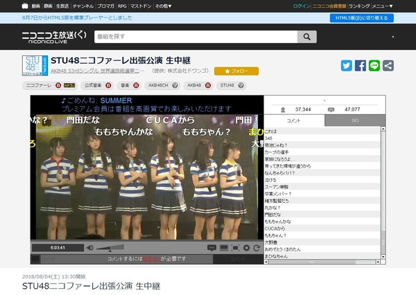
Task: Open the ブロマガ menu item
Action: point(105,6)
